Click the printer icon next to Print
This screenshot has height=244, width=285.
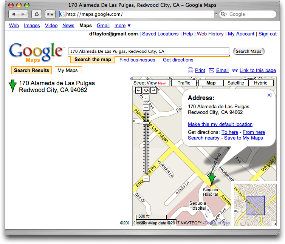click(x=190, y=71)
